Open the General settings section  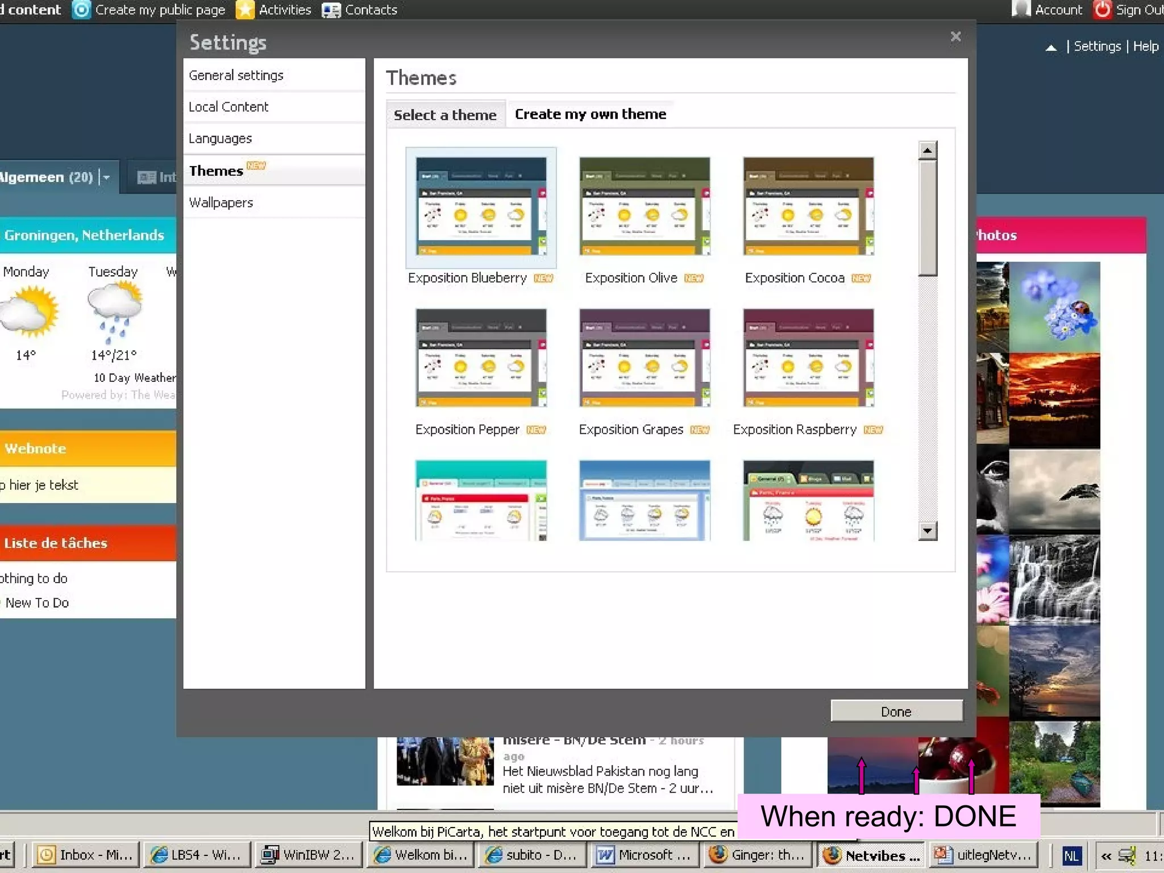(236, 76)
